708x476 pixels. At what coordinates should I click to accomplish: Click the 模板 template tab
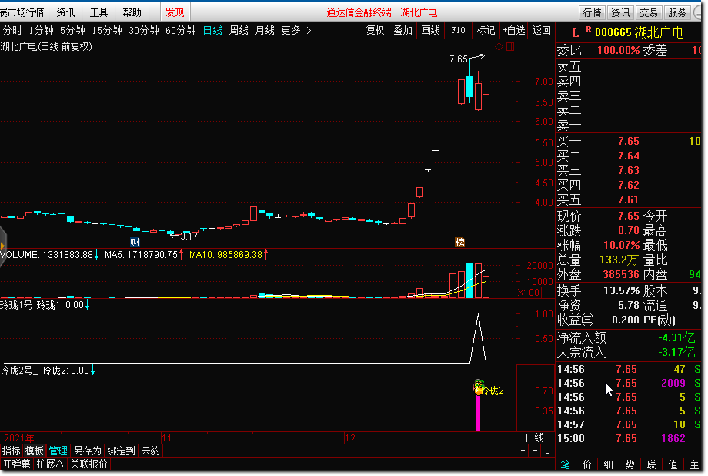35,451
